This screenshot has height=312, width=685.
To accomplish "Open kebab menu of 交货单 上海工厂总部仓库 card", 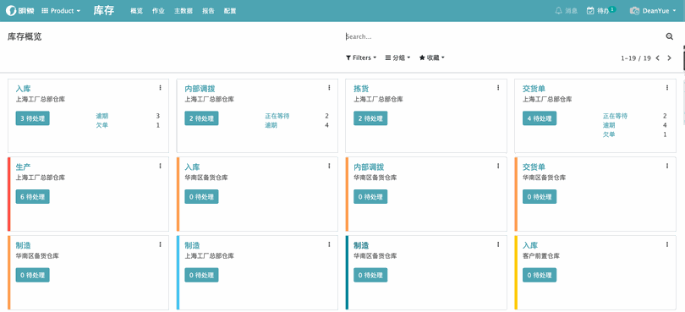I will 667,88.
